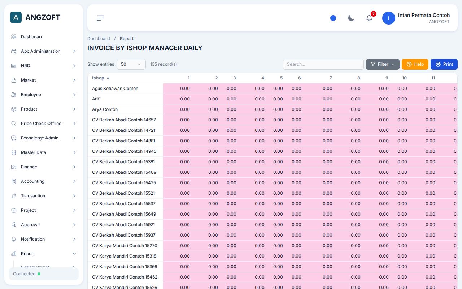Click the Accounting calculator icon
Image resolution: width=462 pixels, height=289 pixels.
(x=14, y=181)
